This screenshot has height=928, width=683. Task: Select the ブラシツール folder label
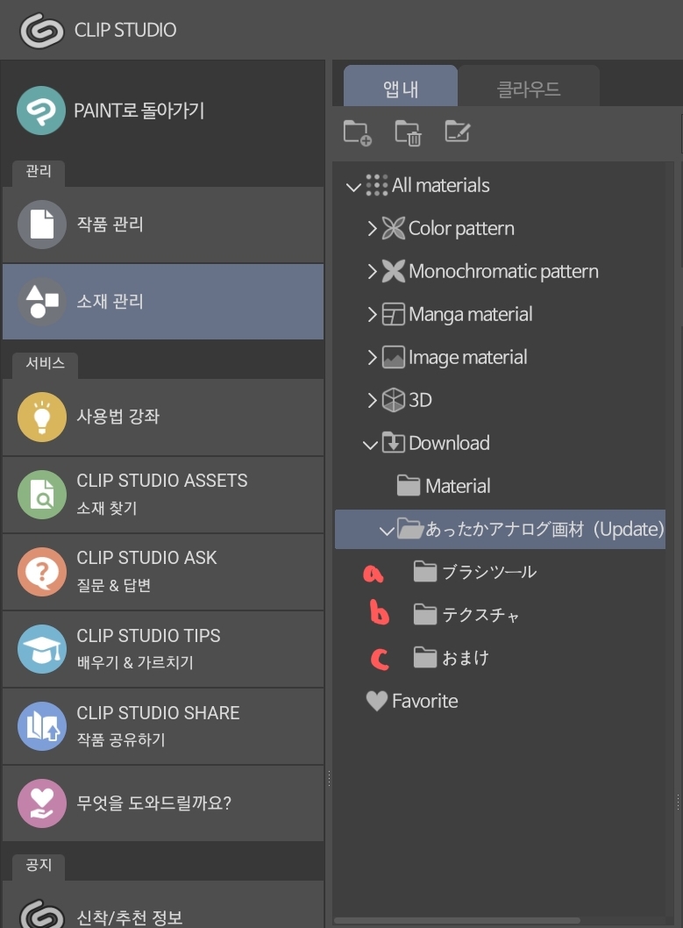489,572
